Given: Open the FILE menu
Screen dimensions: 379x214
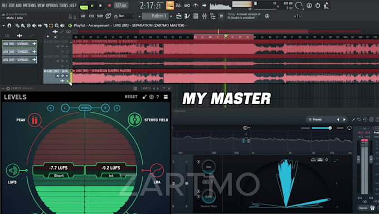Looking at the screenshot, I should pyautogui.click(x=4, y=6).
